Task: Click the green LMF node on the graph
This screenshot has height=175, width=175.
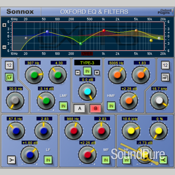Action: tap(81, 44)
